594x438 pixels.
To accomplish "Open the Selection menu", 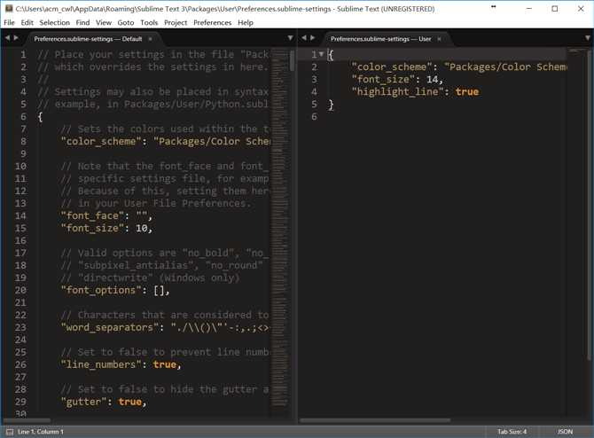I will pos(55,23).
